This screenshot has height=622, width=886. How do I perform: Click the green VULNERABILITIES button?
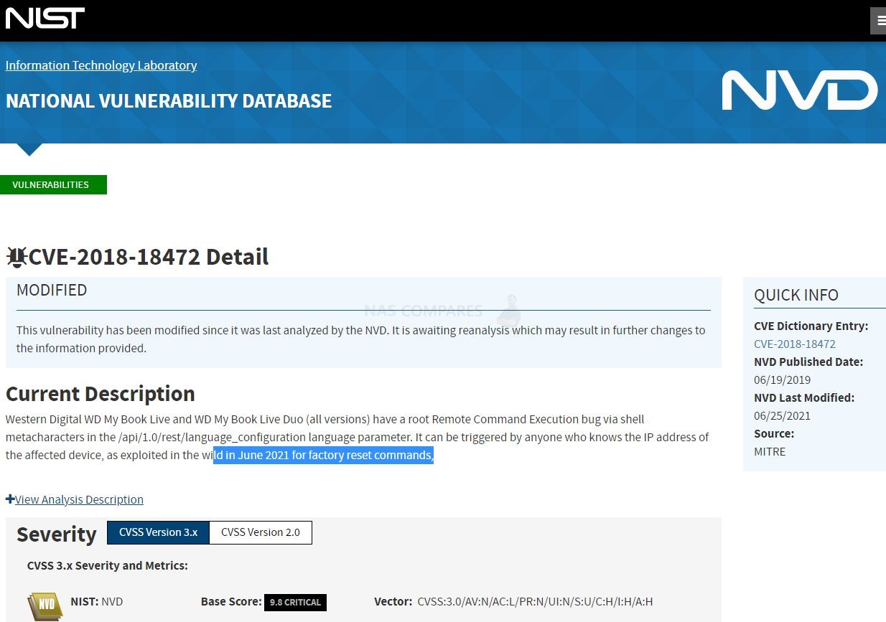pos(53,184)
